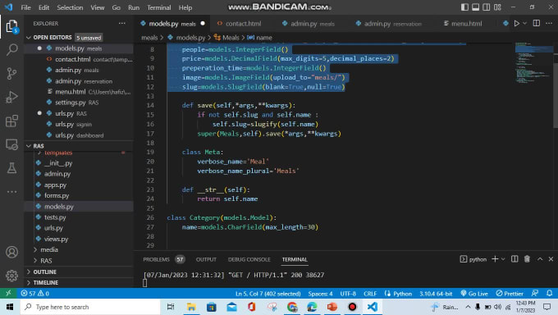
Task: Expand the media folder in explorer
Action: [x=48, y=249]
